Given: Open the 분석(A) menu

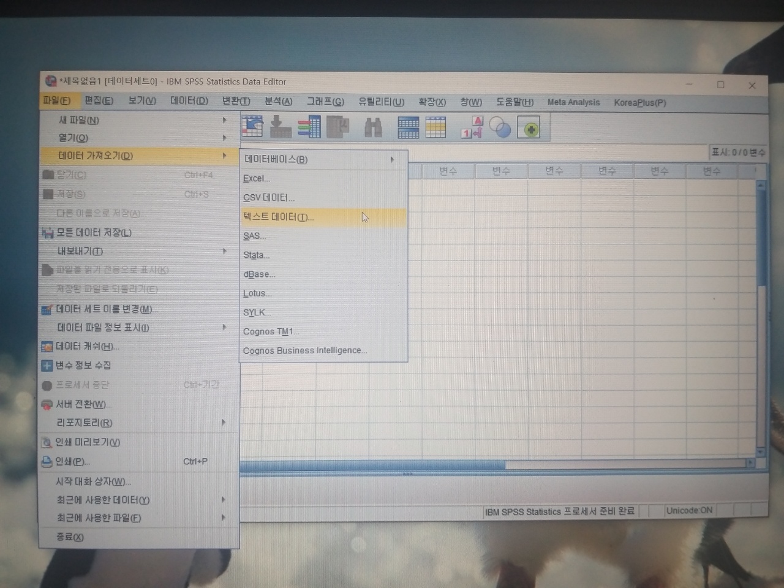Looking at the screenshot, I should click(278, 101).
